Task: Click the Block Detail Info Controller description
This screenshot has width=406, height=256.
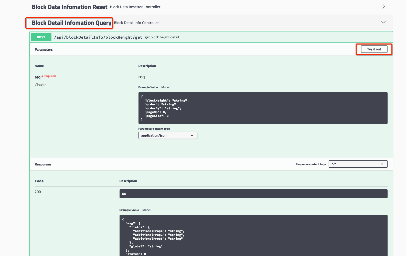Action: (x=136, y=23)
